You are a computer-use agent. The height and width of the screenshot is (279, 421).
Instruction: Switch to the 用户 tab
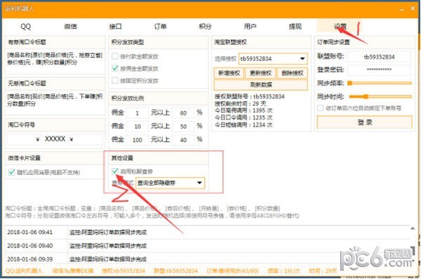pos(250,27)
